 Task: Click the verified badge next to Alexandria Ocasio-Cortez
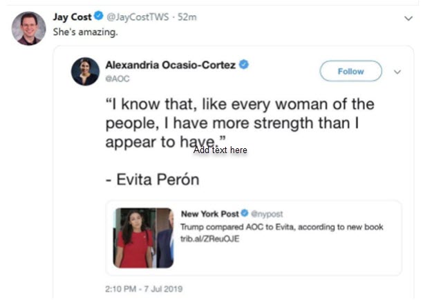click(245, 65)
